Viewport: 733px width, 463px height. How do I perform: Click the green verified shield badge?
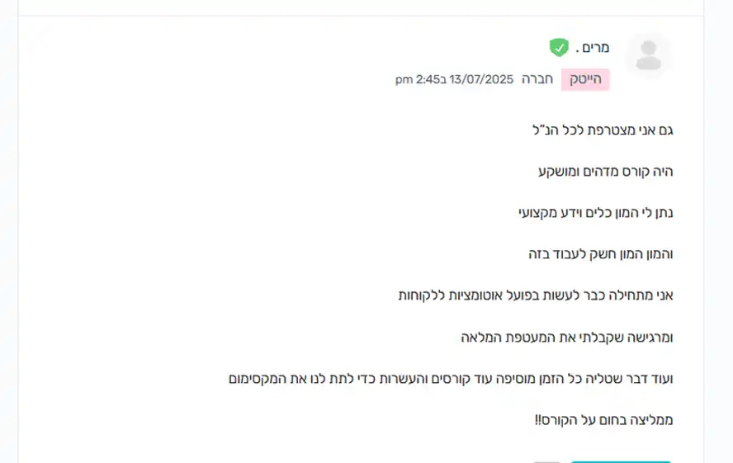[559, 47]
